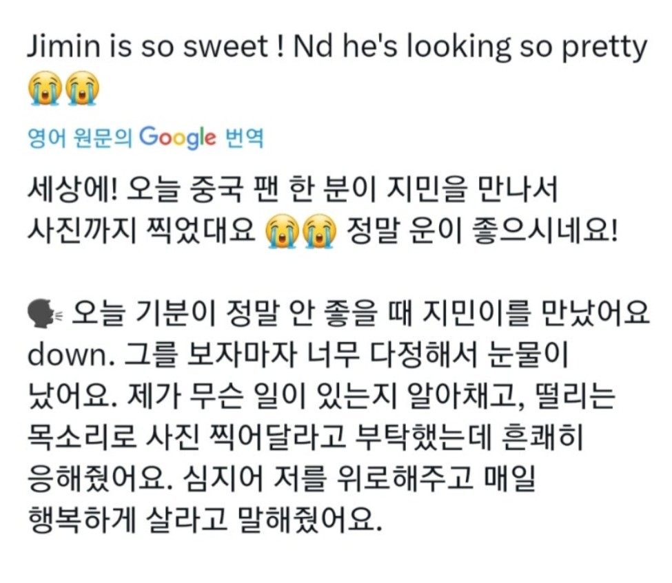Click the first crying emoji under the English tweet
This screenshot has height=583, width=672.
pyautogui.click(x=45, y=87)
